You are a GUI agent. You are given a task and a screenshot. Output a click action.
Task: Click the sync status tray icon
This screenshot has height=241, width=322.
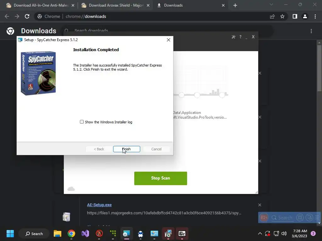(x=268, y=233)
